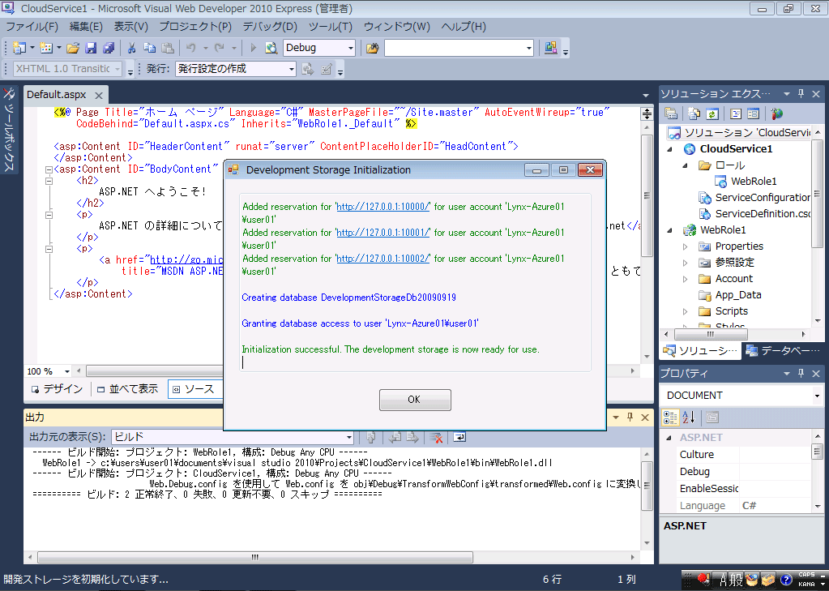This screenshot has height=591, width=829.
Task: Select Alphabetical sort in Properties panel
Action: [x=688, y=417]
